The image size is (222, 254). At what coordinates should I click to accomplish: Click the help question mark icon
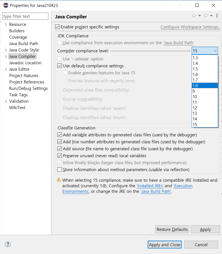[8, 244]
